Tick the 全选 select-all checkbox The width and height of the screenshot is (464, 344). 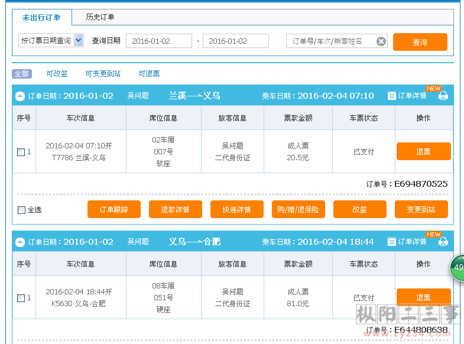[x=22, y=210]
